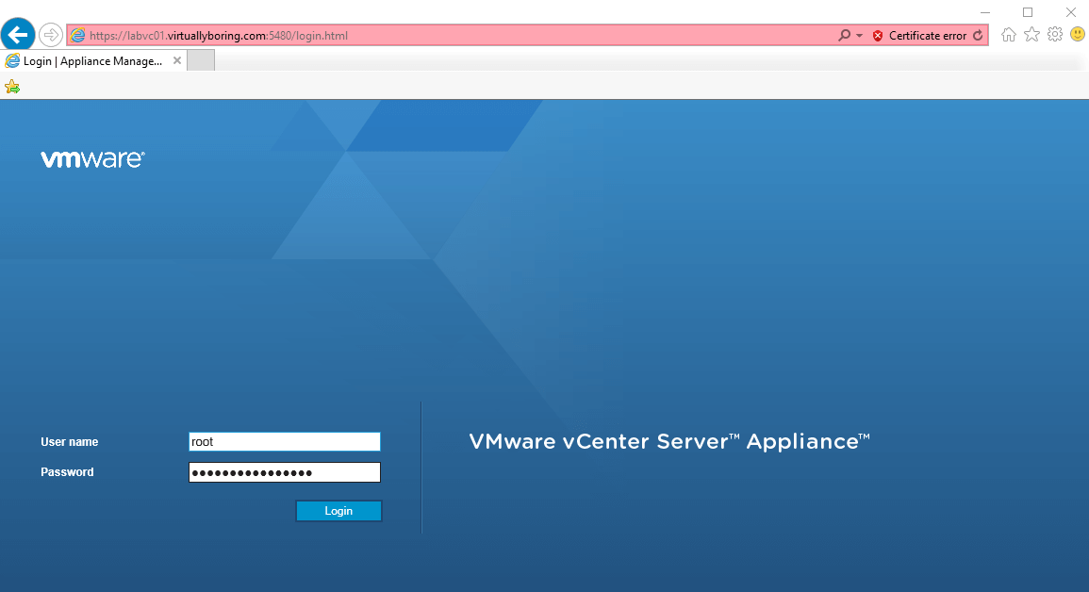This screenshot has height=592, width=1089.
Task: Click the vmware logo
Action: (92, 159)
